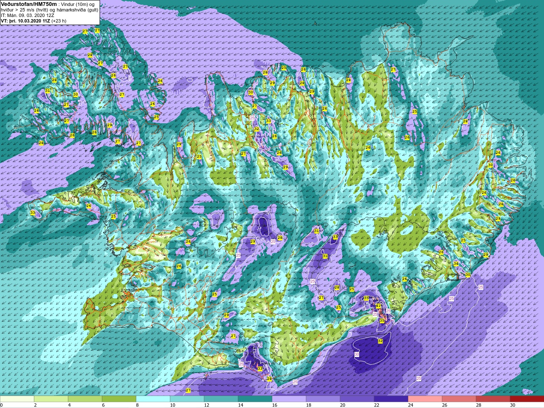Select the 2–4 m/s light green legend swatch

(x=51, y=399)
